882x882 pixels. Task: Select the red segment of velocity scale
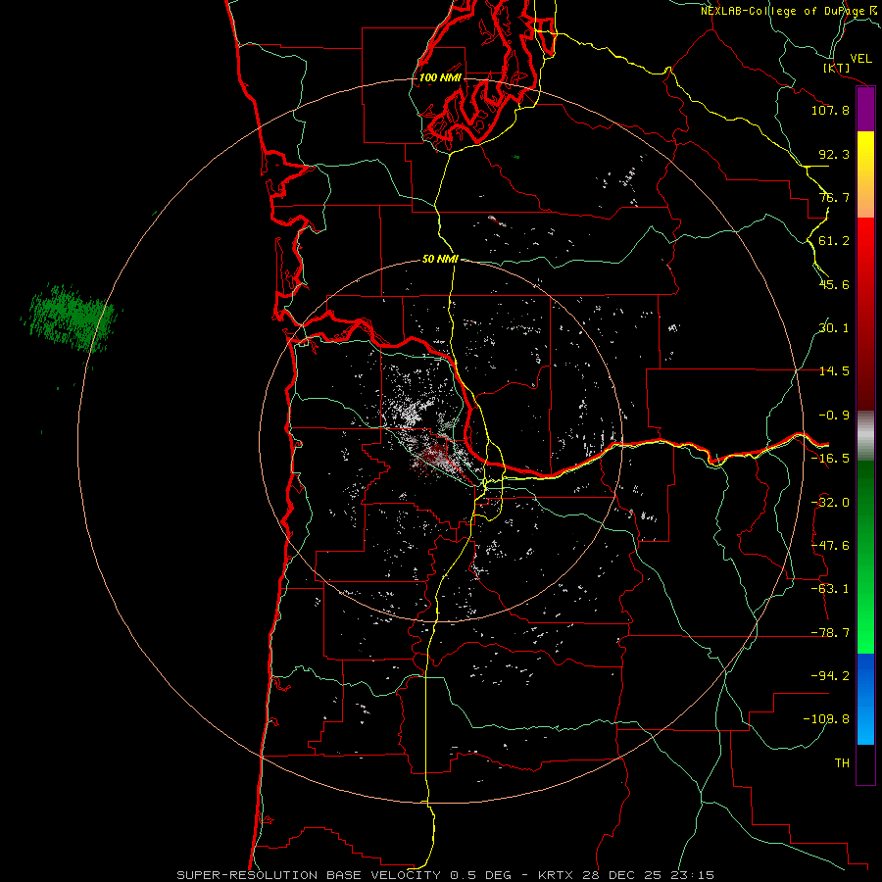point(865,314)
